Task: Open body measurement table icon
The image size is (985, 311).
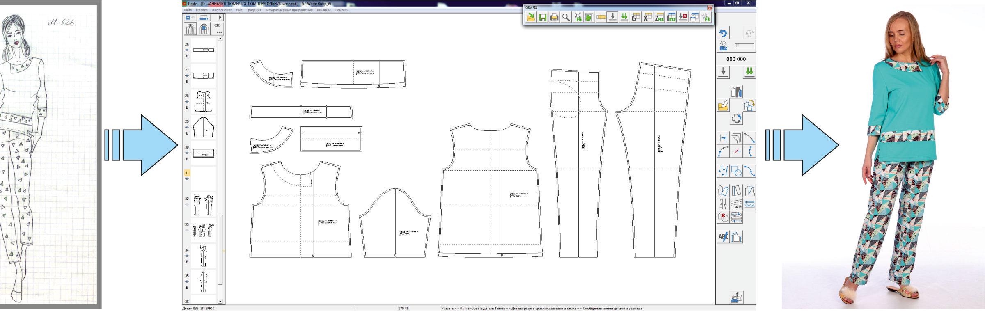Action: point(694,17)
